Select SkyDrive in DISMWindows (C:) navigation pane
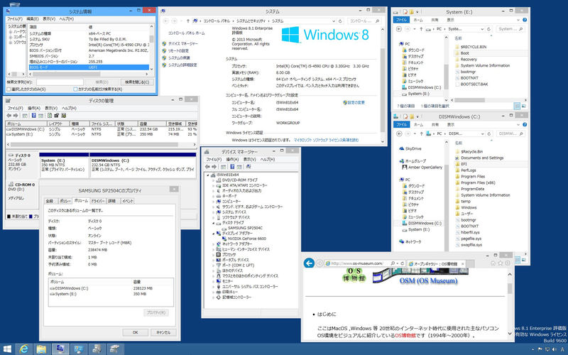Viewport: 568px width, 355px height. pos(410,148)
